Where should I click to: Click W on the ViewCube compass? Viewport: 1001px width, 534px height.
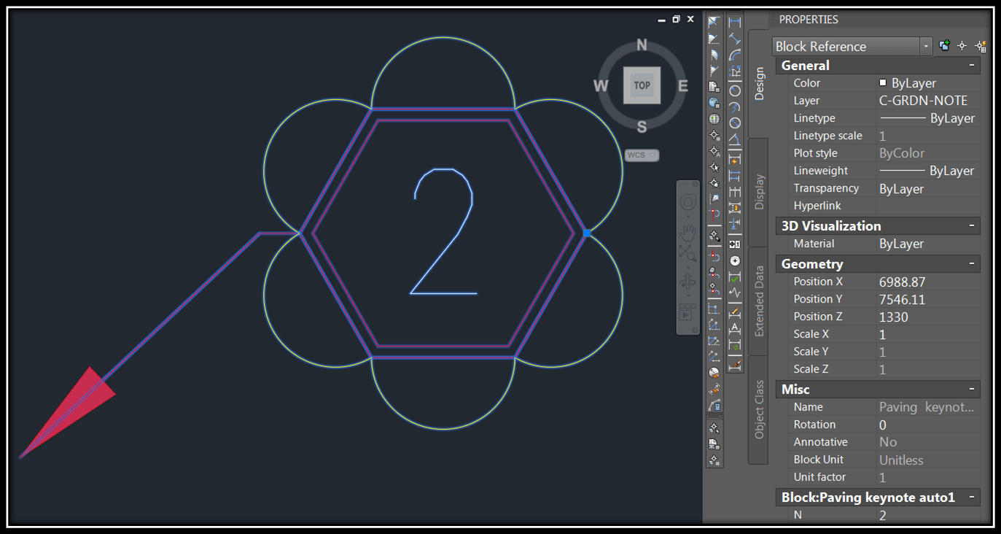coord(601,86)
